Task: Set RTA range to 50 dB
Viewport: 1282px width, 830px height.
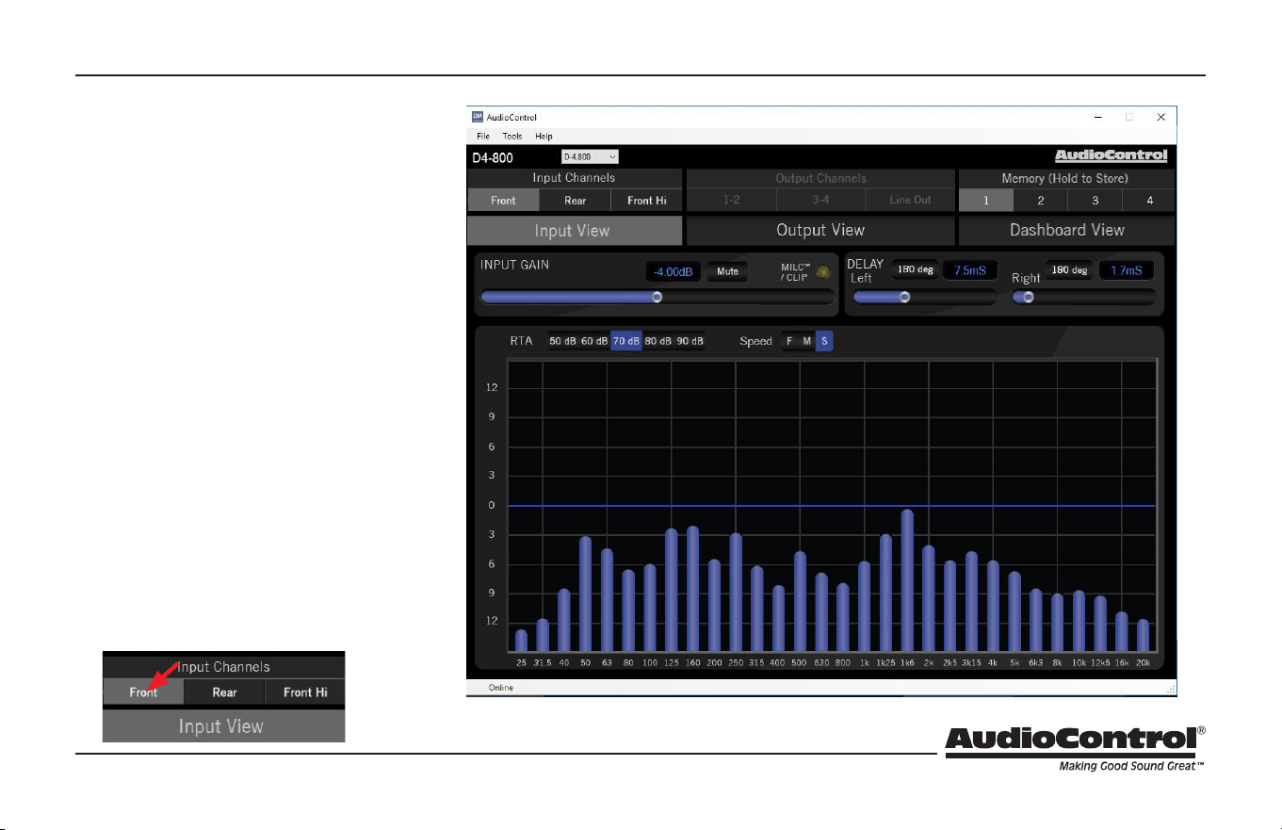Action: click(562, 341)
